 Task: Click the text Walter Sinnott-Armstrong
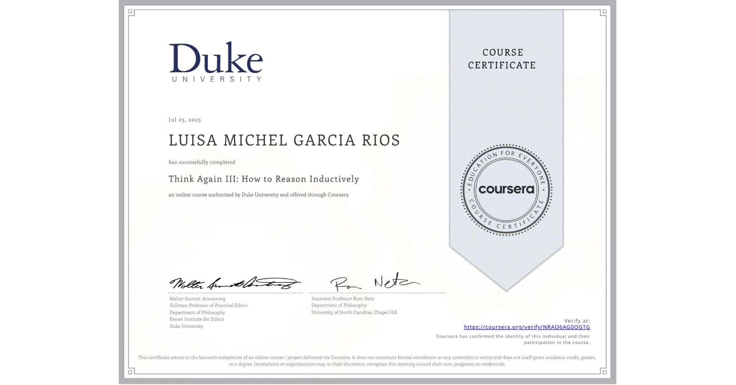(197, 299)
